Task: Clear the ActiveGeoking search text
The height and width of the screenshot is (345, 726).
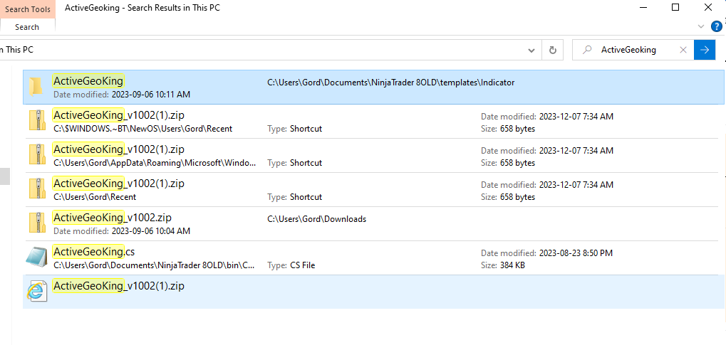Action: click(683, 50)
